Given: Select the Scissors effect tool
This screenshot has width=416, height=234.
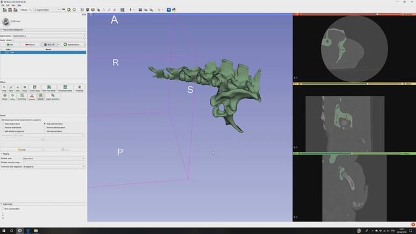Looking at the screenshot, I should [x=32, y=97].
